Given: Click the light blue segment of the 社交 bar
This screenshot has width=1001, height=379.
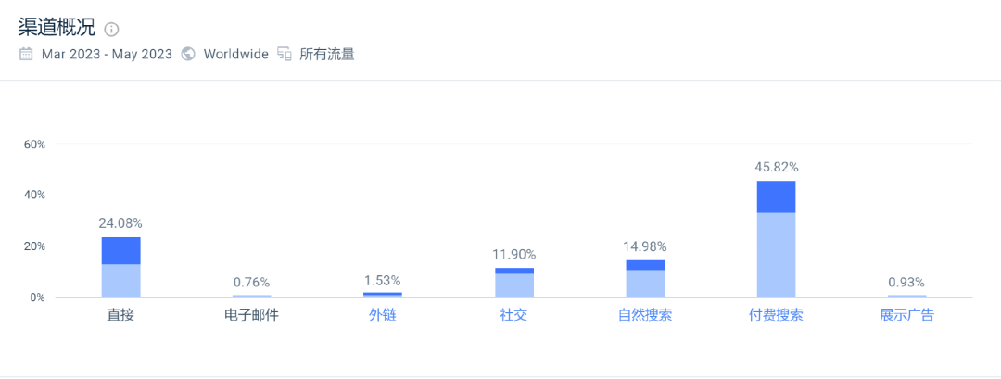Looking at the screenshot, I should click(513, 285).
